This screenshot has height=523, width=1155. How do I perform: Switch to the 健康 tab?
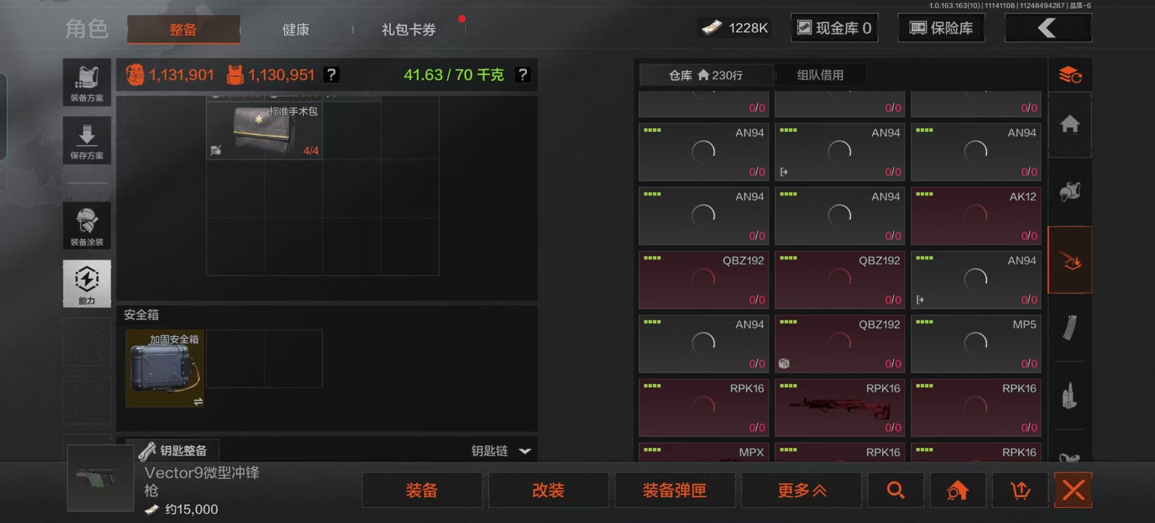(296, 29)
